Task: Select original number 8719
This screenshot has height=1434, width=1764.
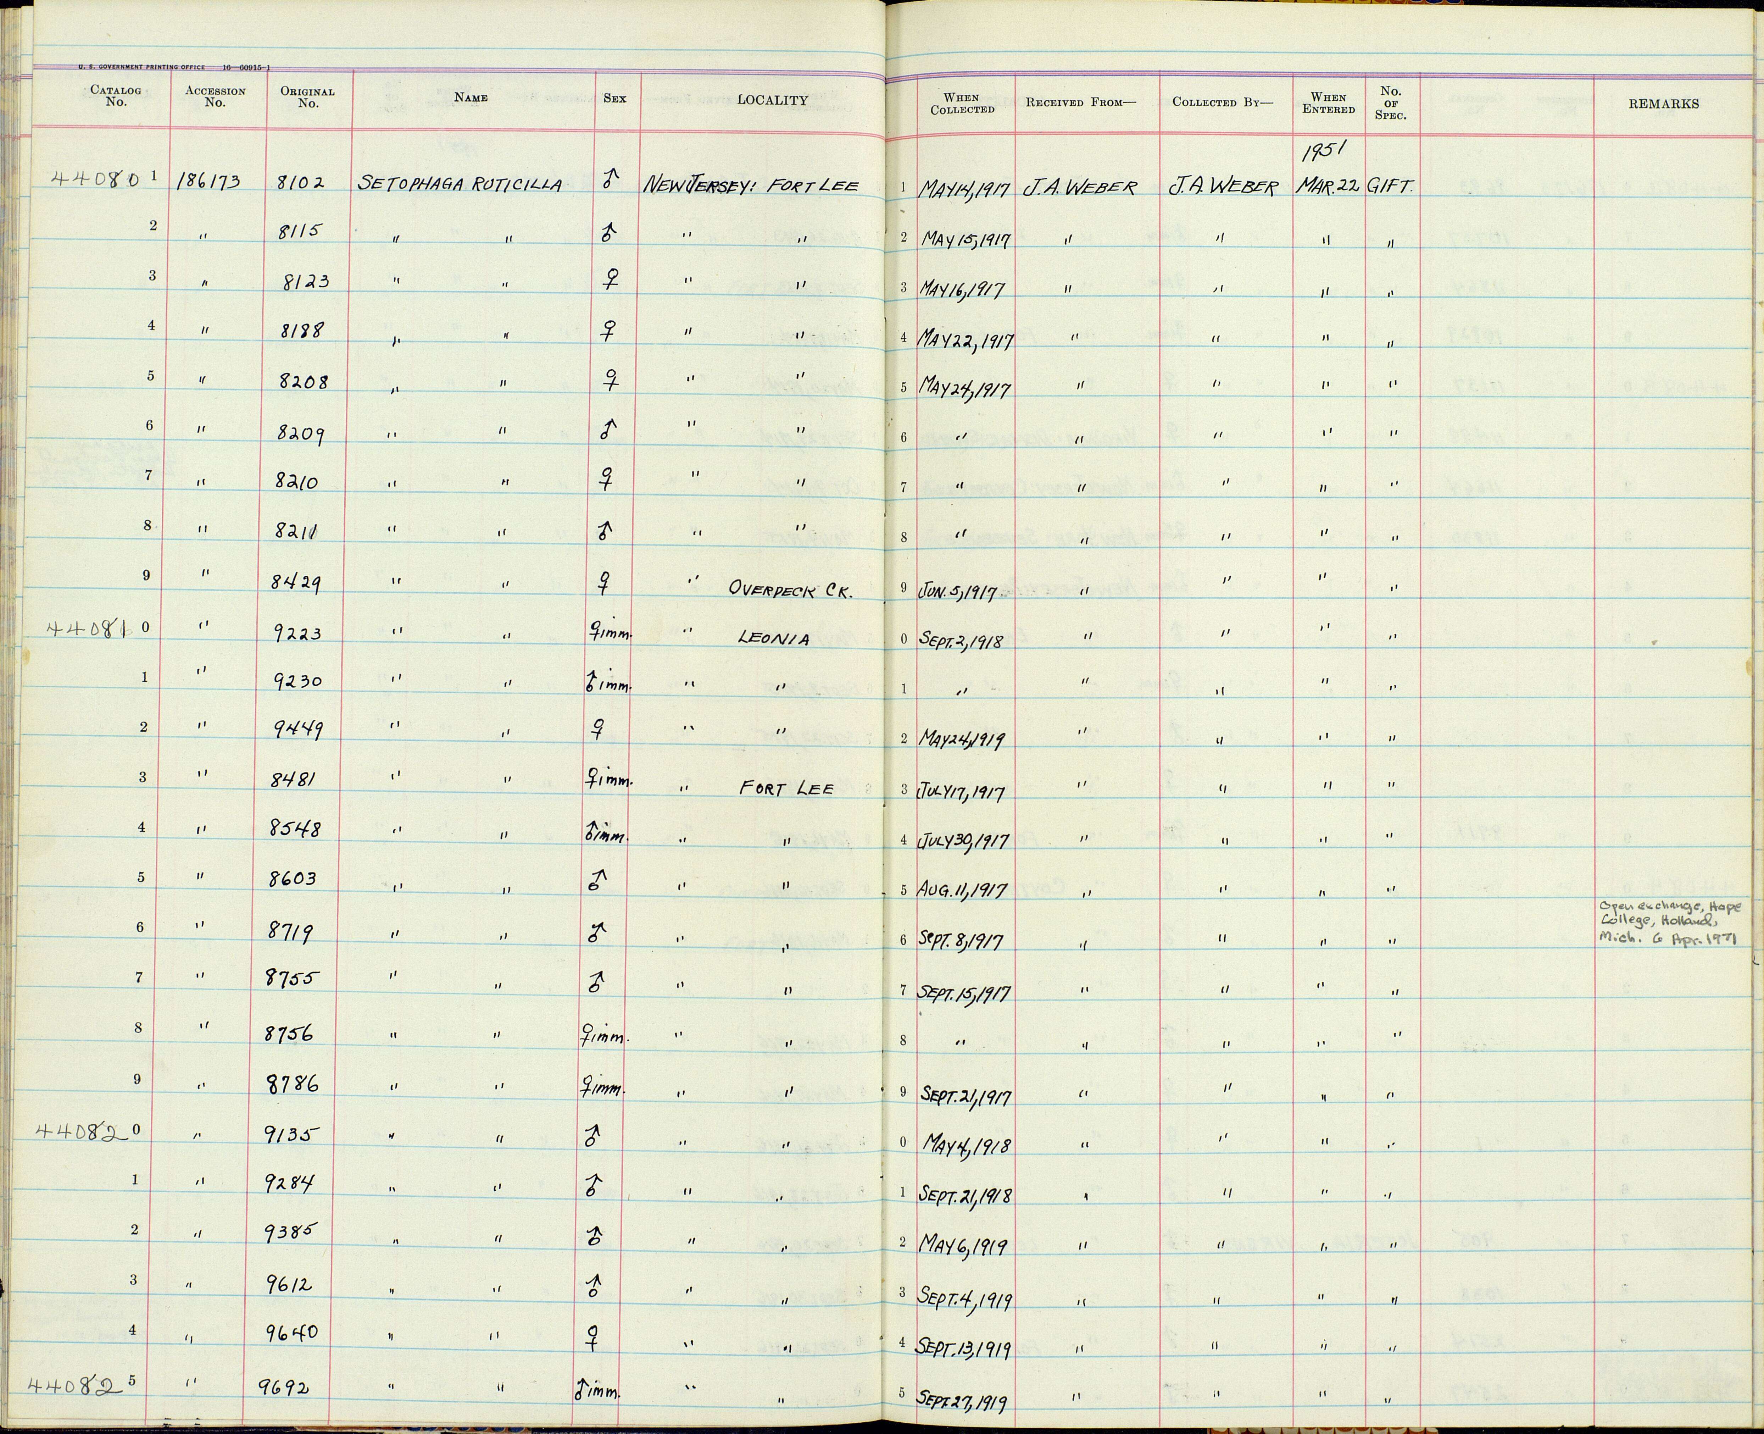Action: [289, 931]
